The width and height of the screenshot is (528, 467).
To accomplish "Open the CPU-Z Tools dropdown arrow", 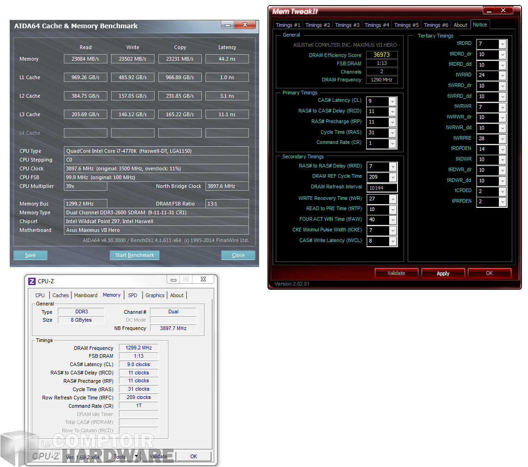I will [137, 456].
